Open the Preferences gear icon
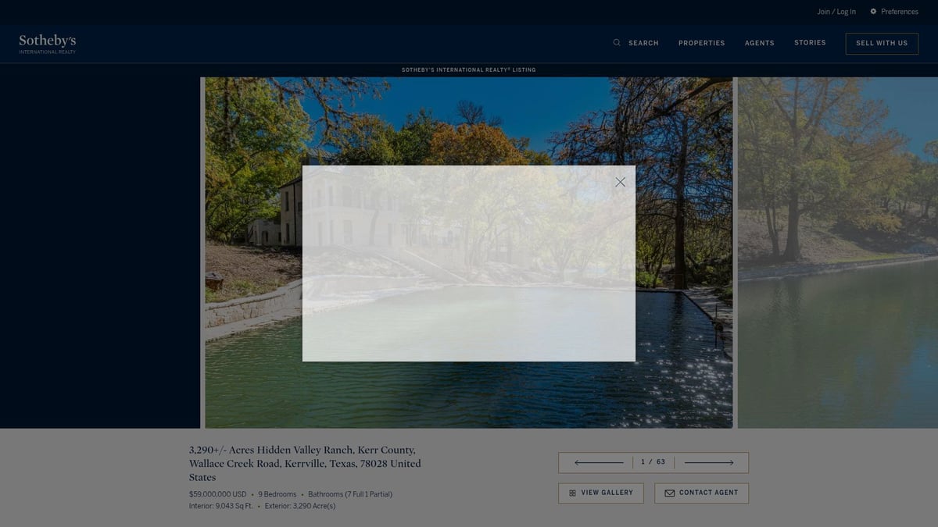The image size is (938, 527). [x=873, y=11]
